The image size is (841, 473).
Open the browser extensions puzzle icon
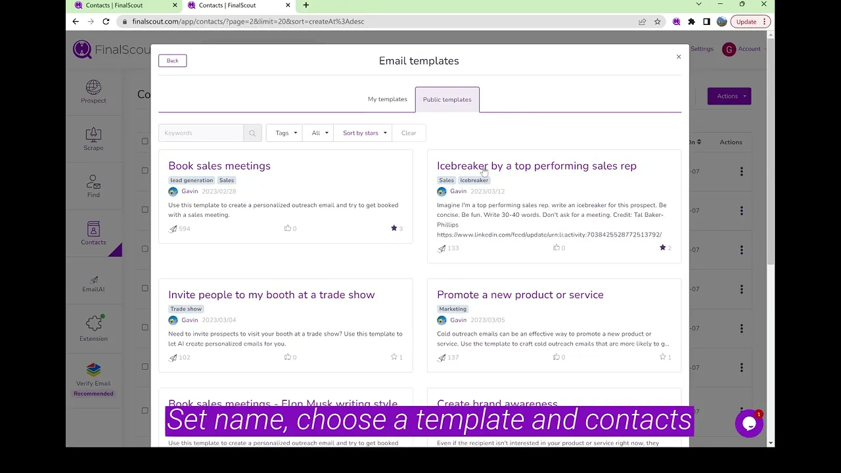(691, 22)
